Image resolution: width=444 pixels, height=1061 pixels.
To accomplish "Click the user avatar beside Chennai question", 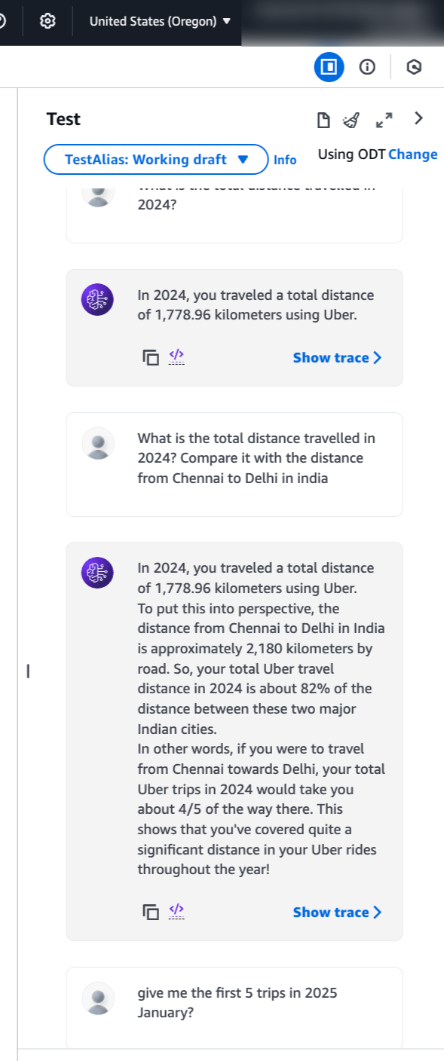I will click(x=98, y=444).
